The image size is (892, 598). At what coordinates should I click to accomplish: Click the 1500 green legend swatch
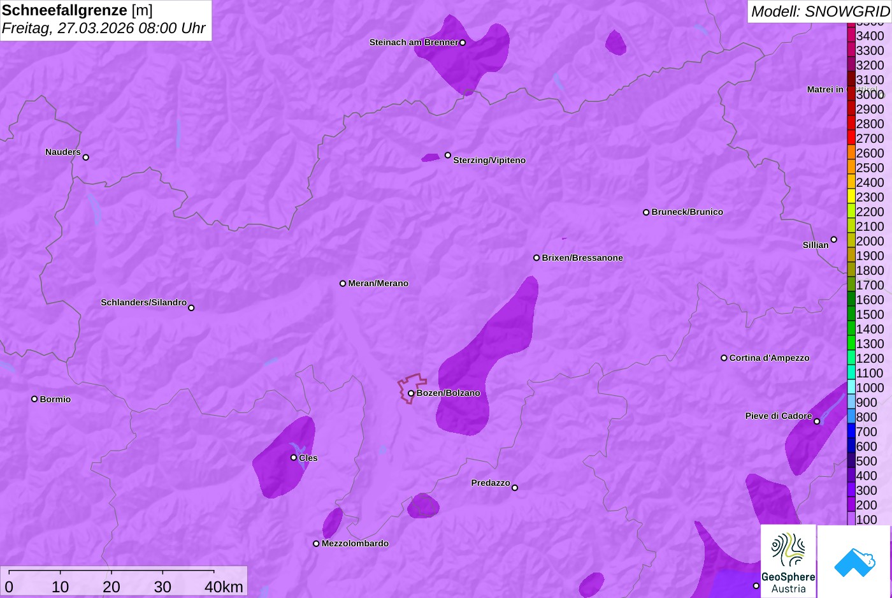851,314
